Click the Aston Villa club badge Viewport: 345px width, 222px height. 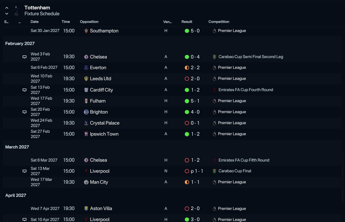click(86, 209)
